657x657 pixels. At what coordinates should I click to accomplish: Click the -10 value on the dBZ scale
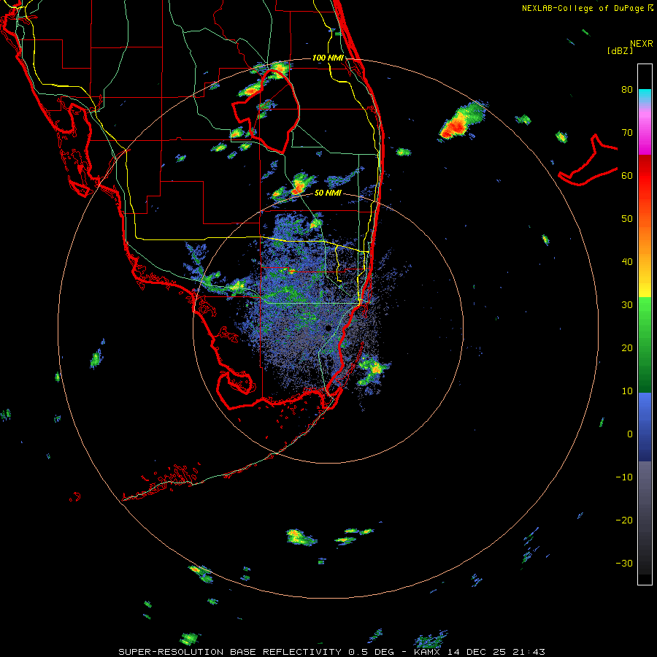point(624,477)
